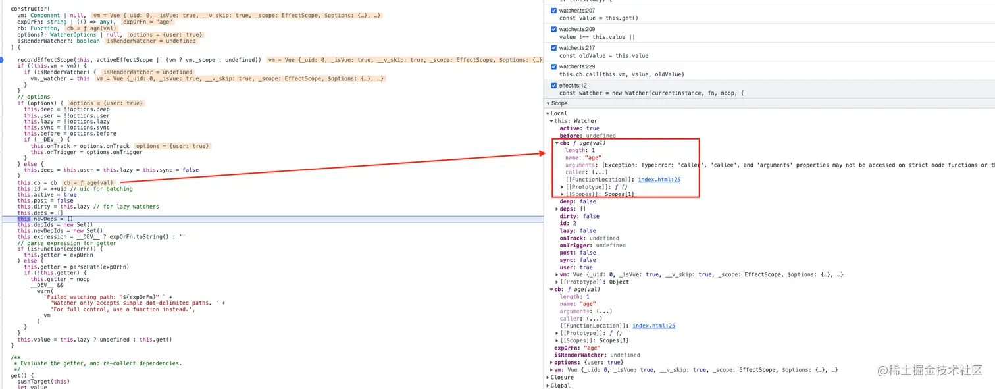
Task: Click the blue breakpoint marker in the code gutter
Action: tap(2, 60)
